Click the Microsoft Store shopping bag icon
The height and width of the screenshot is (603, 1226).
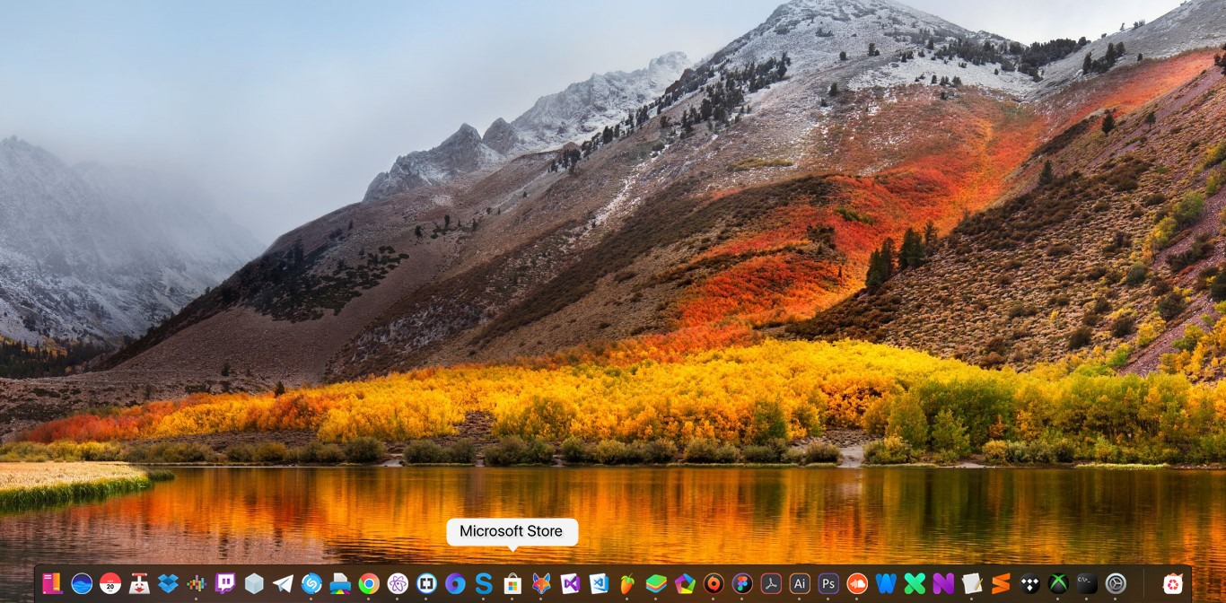tap(512, 583)
